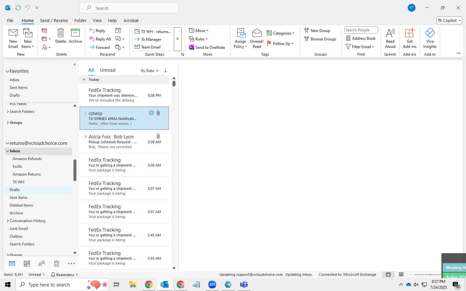Click the Send/Receive sync icon in title bar
466x291 pixels.
[18, 8]
